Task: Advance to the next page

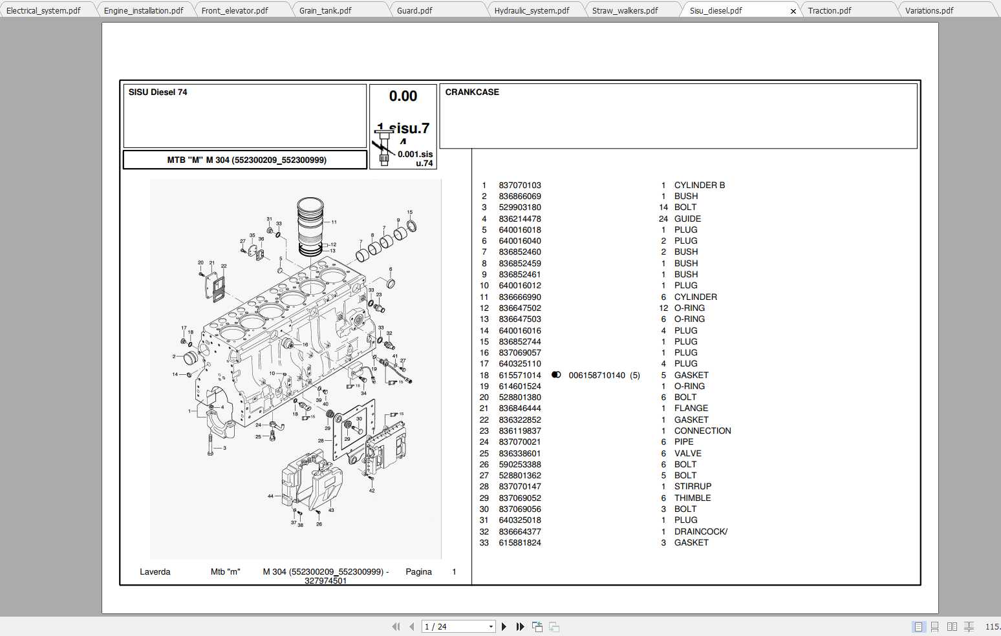Action: click(504, 626)
